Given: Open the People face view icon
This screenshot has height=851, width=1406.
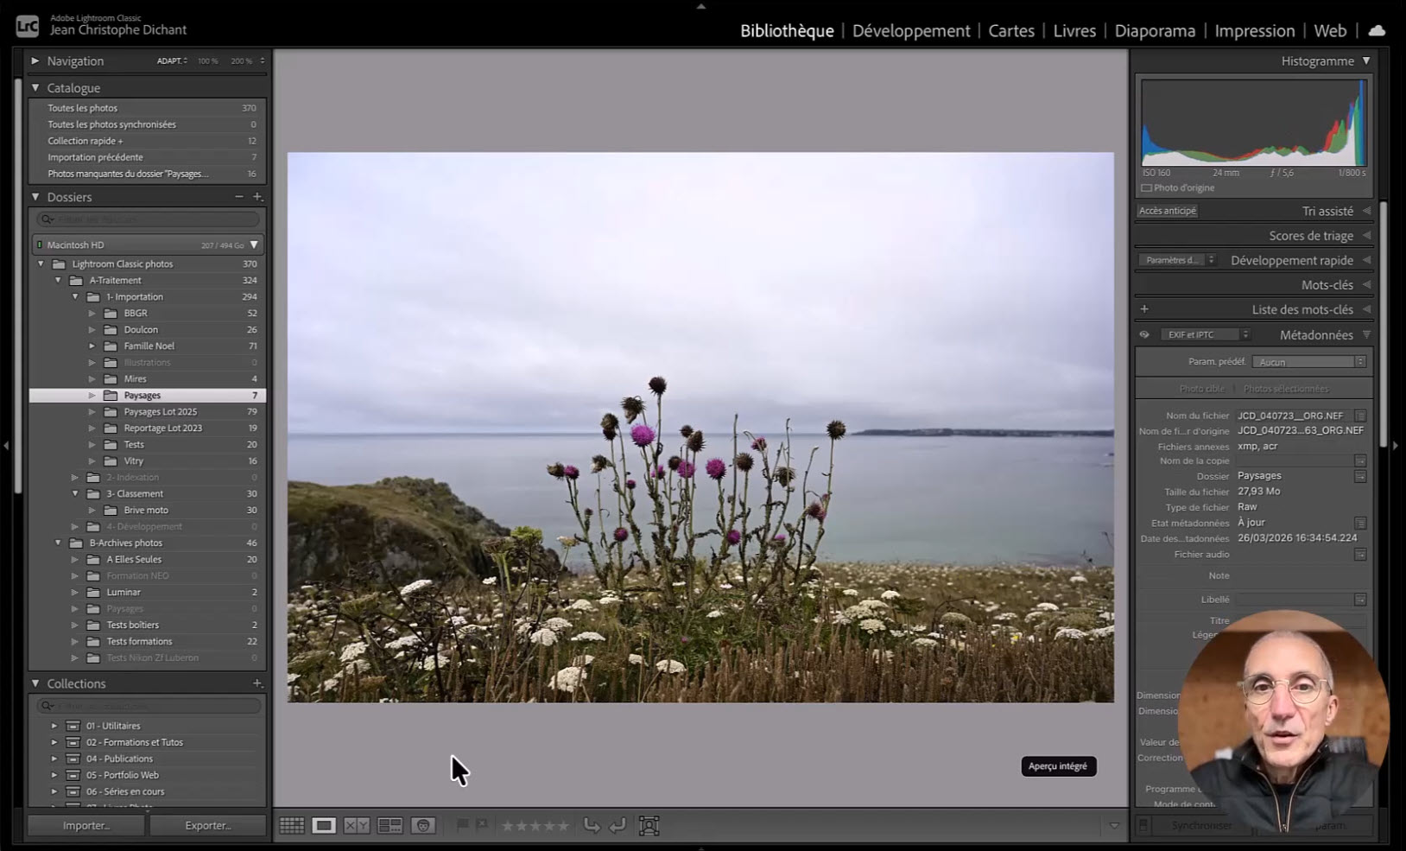Looking at the screenshot, I should tap(423, 826).
